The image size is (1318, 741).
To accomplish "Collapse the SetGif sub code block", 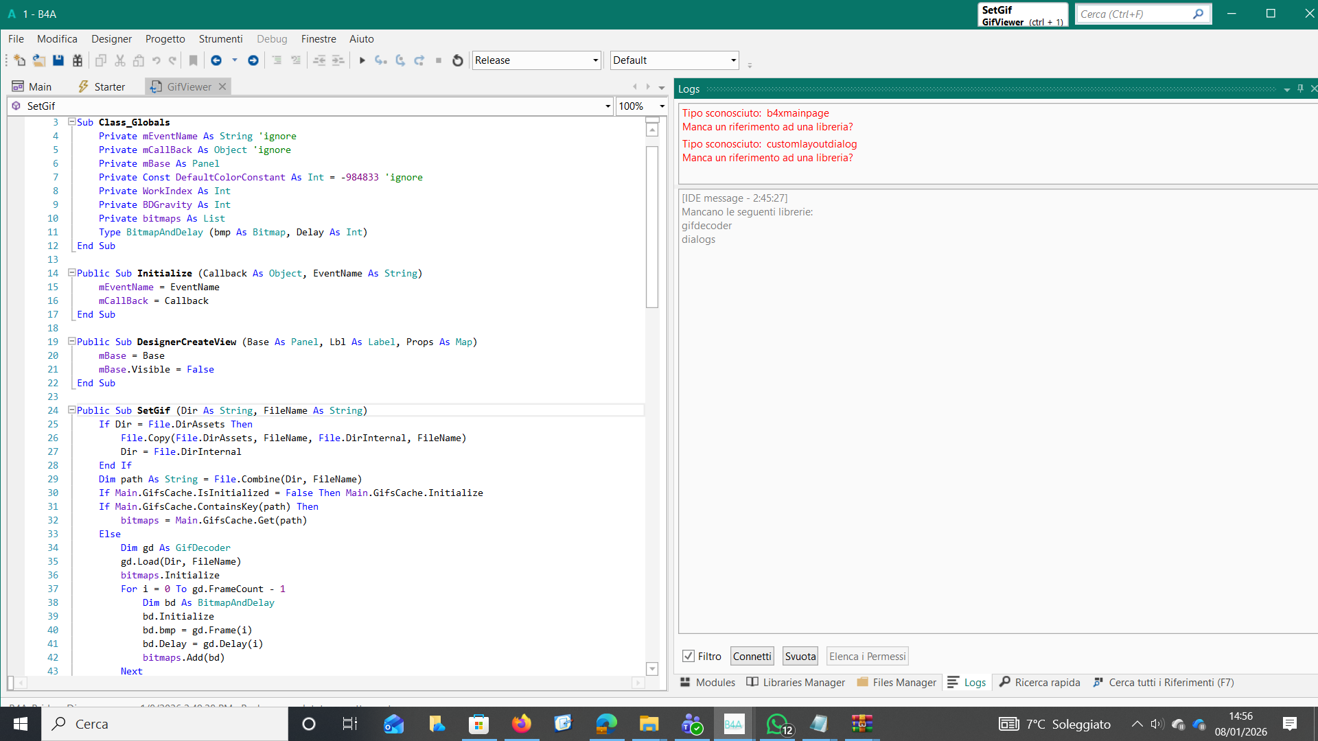I will pos(71,410).
